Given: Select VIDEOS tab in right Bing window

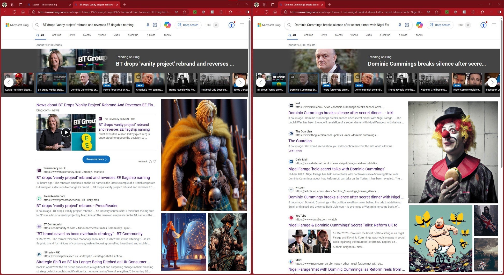Looking at the screenshot, I should pyautogui.click(x=354, y=35).
